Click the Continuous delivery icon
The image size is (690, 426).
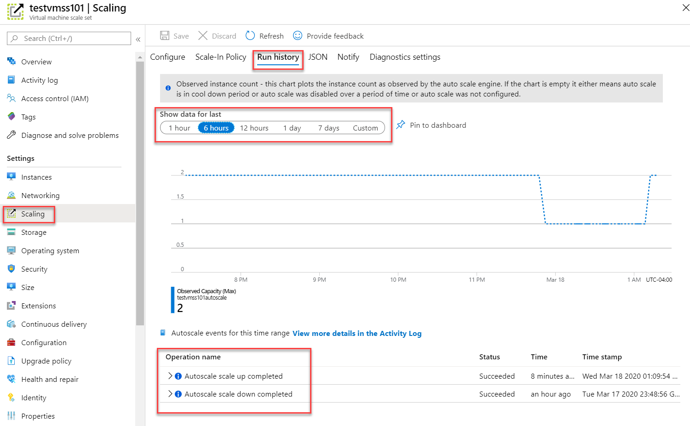click(x=11, y=324)
